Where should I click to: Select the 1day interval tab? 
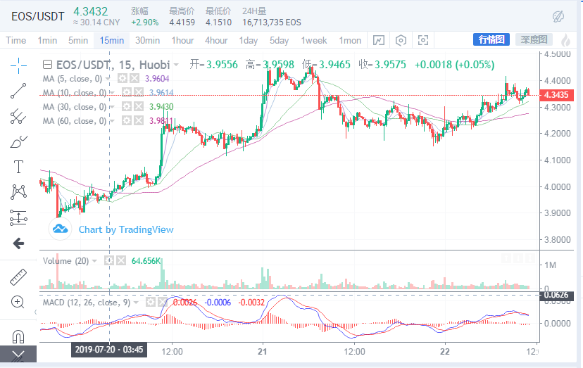(249, 40)
